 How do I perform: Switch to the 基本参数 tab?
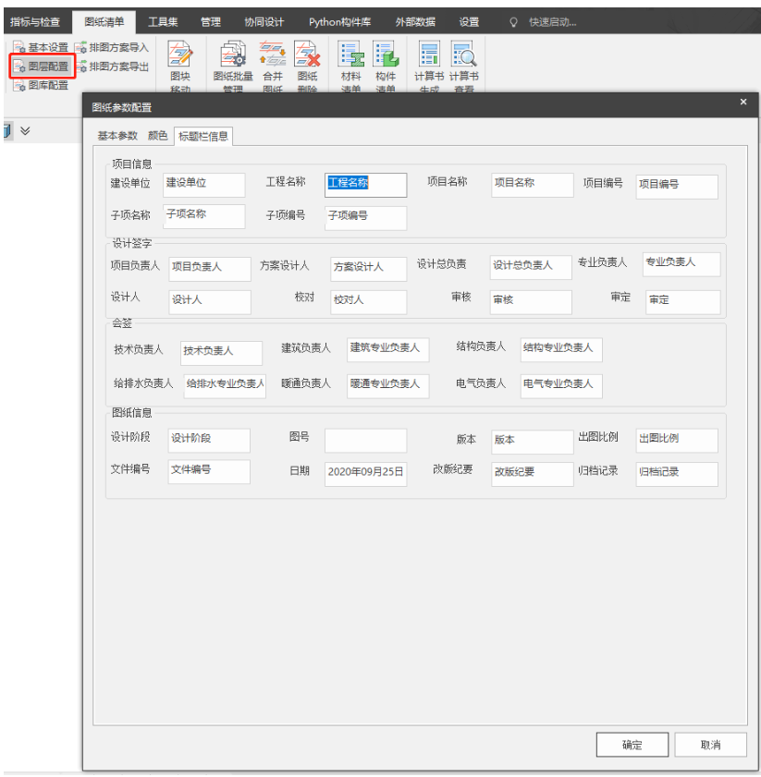click(x=117, y=136)
